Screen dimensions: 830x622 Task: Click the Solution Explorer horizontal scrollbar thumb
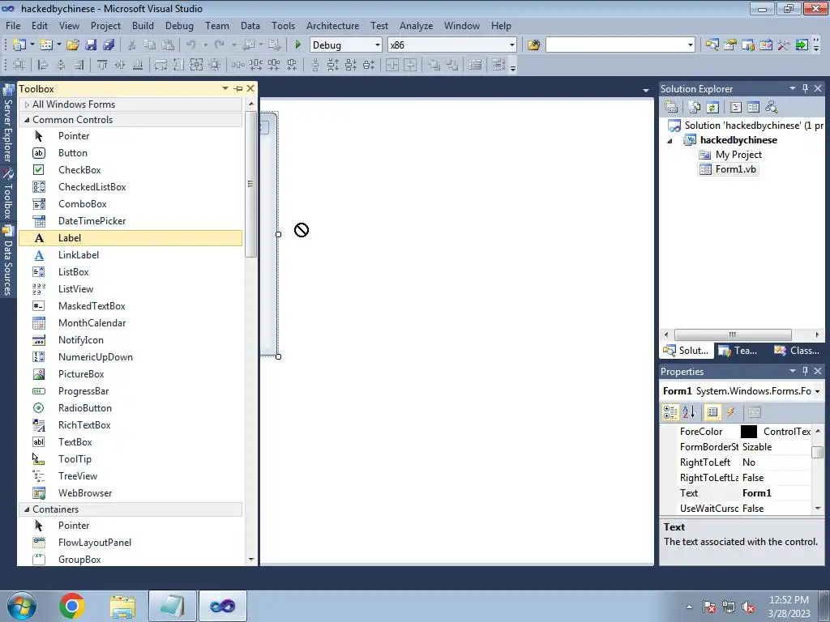click(733, 334)
